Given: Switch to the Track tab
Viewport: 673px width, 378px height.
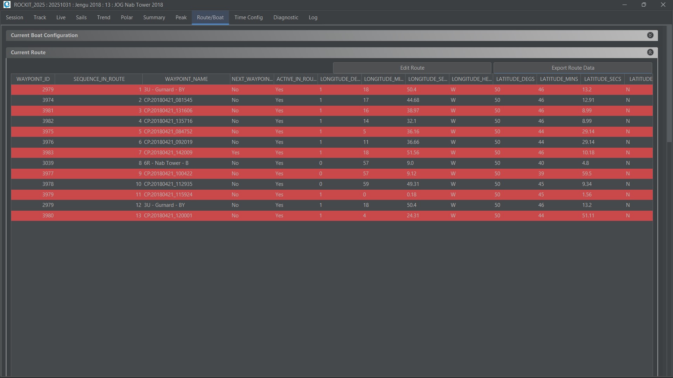Looking at the screenshot, I should (x=40, y=17).
